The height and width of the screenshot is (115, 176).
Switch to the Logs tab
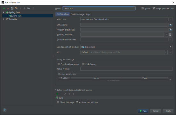pos(88,14)
